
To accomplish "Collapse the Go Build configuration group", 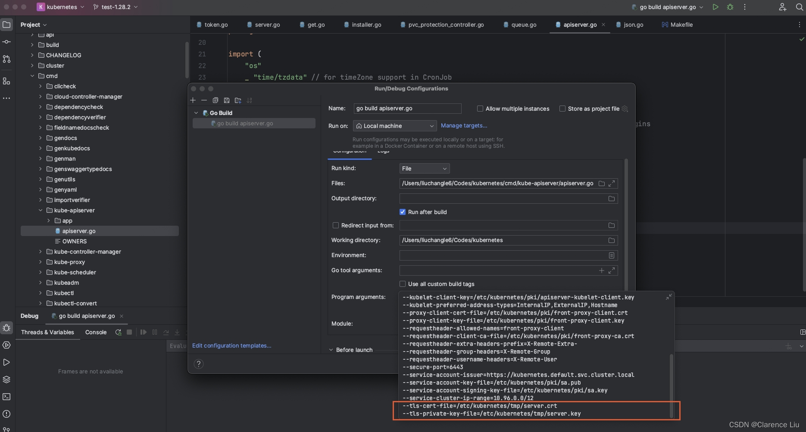I will [196, 113].
